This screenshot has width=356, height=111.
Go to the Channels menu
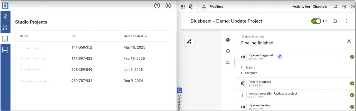point(320,7)
